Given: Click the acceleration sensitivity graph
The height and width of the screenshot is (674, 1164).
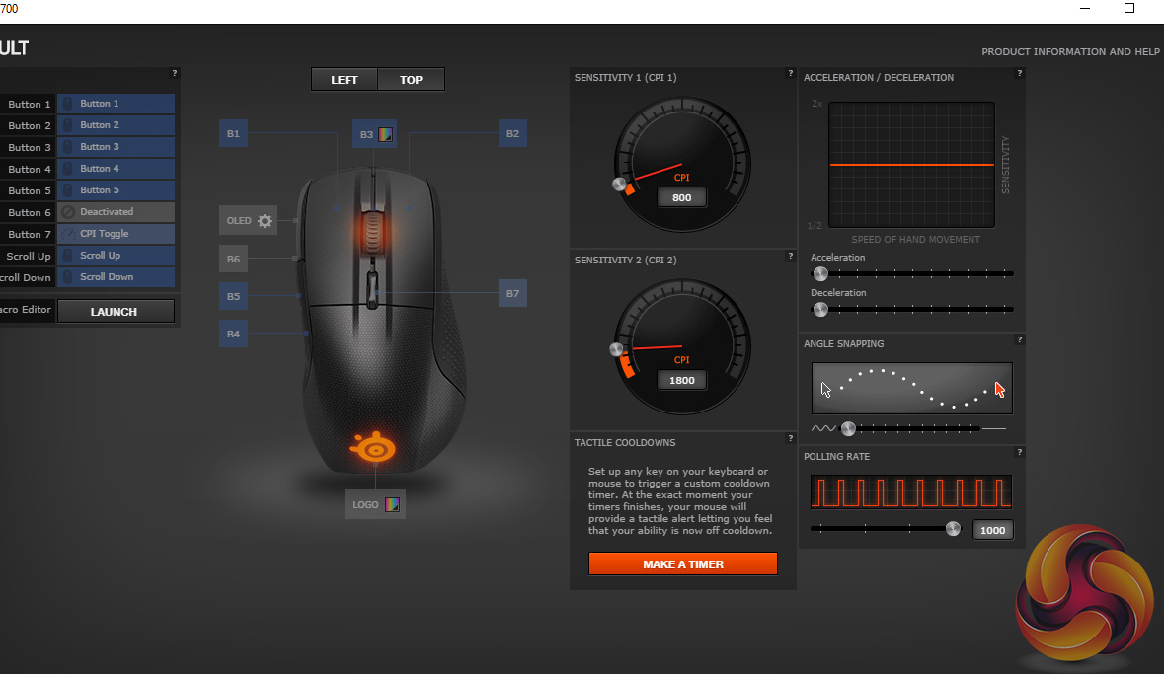Looking at the screenshot, I should pos(911,165).
